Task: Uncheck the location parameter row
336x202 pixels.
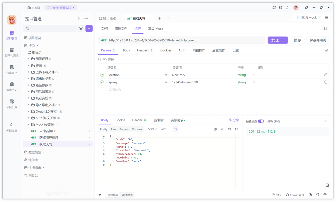Action: point(102,75)
